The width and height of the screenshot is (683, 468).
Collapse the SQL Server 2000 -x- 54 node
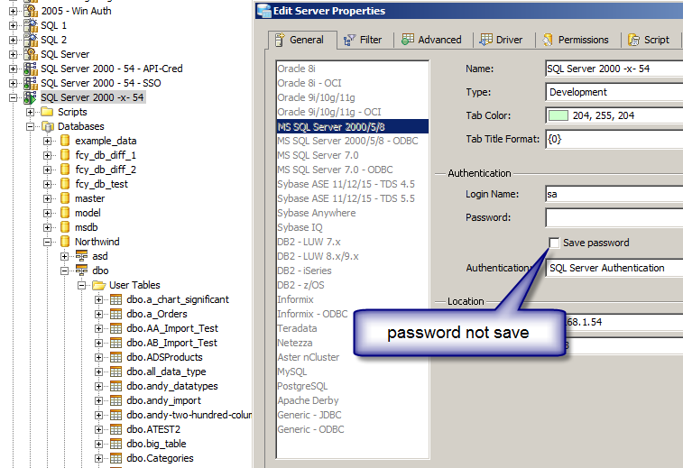[13, 98]
